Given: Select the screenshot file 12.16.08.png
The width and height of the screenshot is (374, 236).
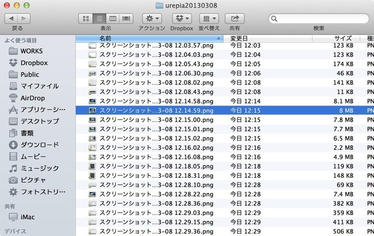Looking at the screenshot, I should (x=155, y=157).
